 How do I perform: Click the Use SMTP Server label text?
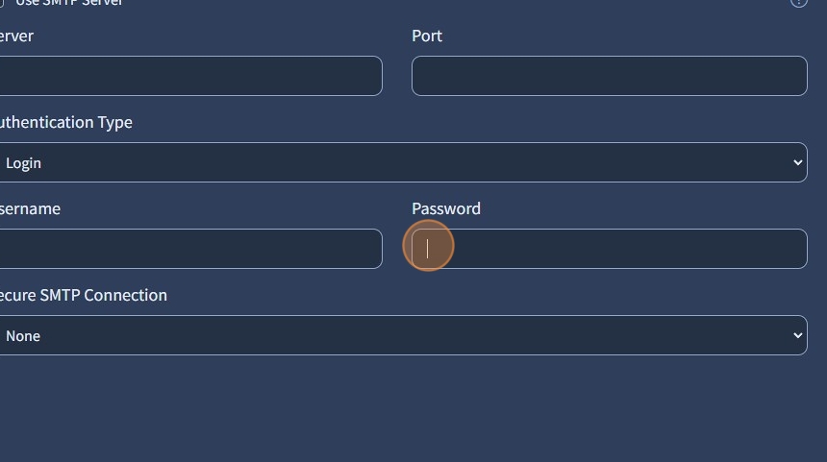(x=69, y=3)
